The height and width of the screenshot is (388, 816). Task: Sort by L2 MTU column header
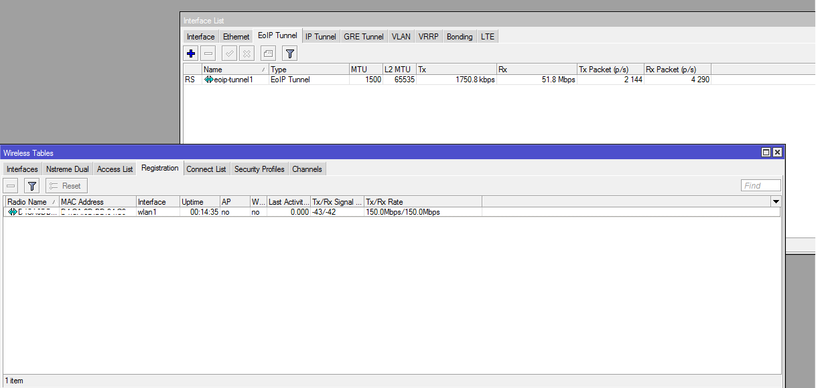coord(399,70)
